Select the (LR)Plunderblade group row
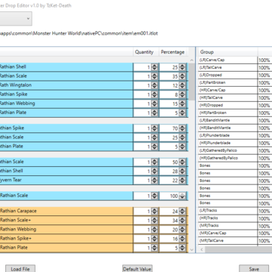 (227, 135)
